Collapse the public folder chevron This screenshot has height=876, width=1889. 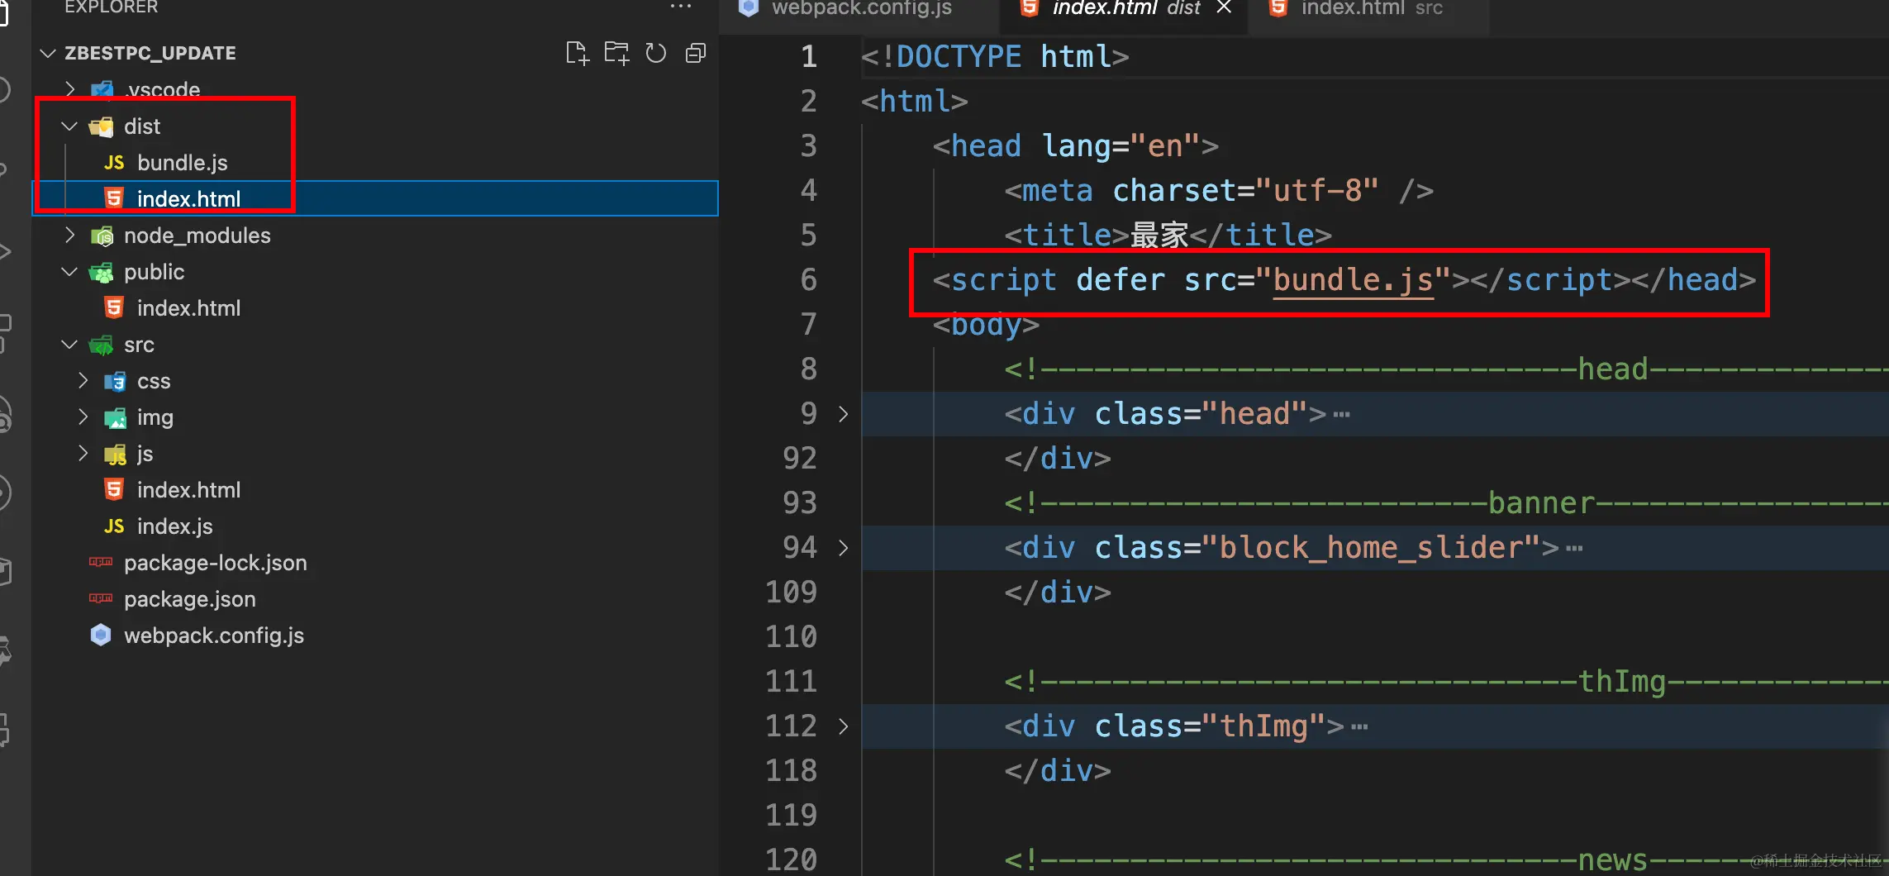click(x=69, y=272)
